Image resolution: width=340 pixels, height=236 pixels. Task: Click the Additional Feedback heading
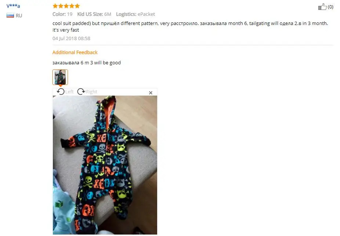[x=75, y=52]
